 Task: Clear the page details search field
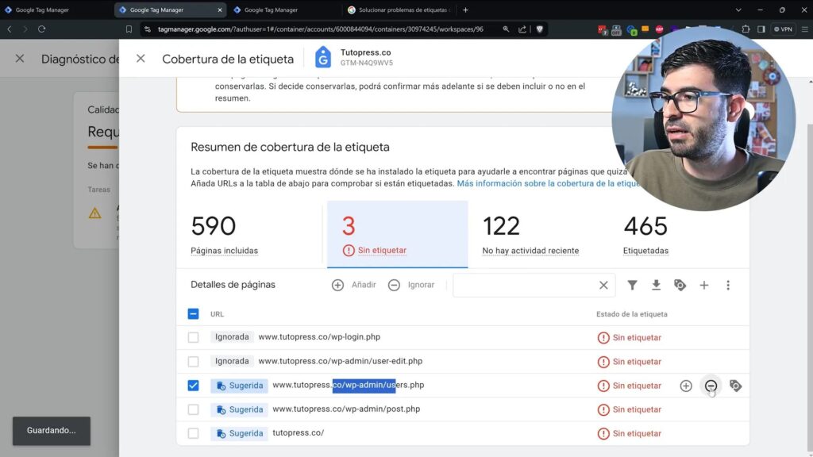pos(603,285)
